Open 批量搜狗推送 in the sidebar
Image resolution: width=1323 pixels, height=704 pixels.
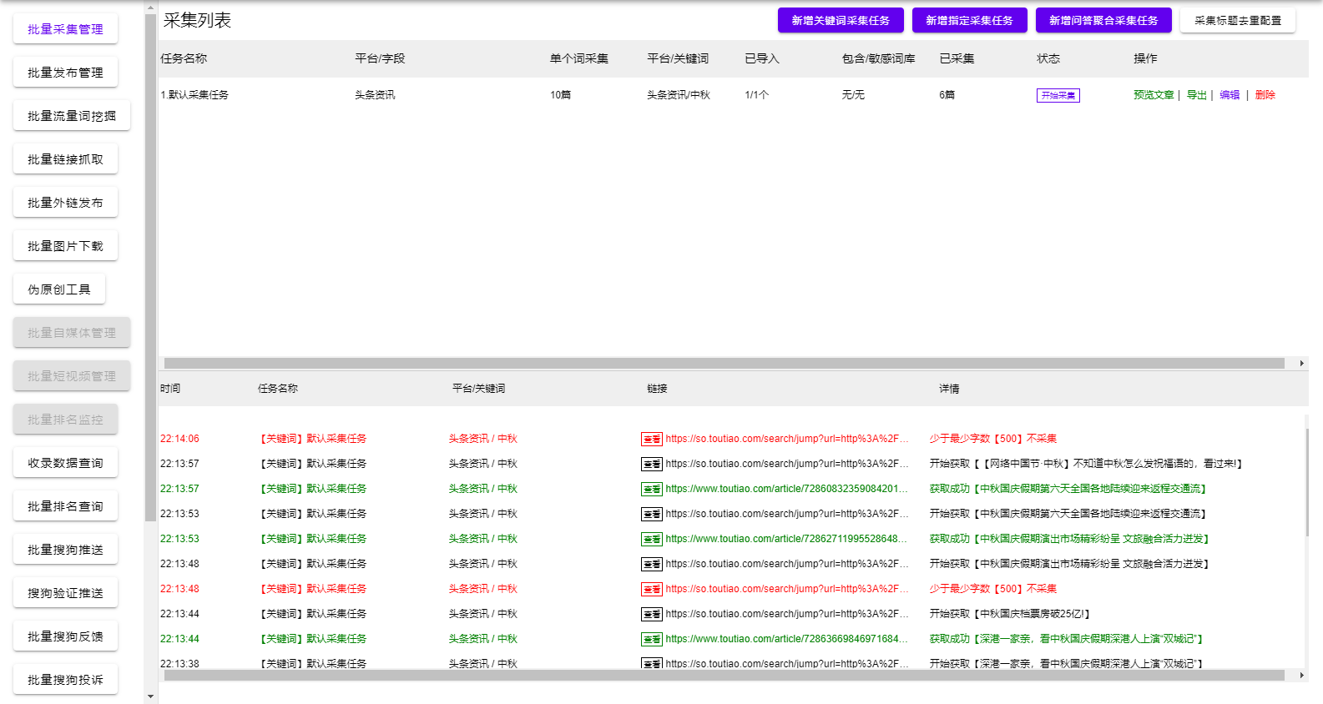pyautogui.click(x=65, y=550)
